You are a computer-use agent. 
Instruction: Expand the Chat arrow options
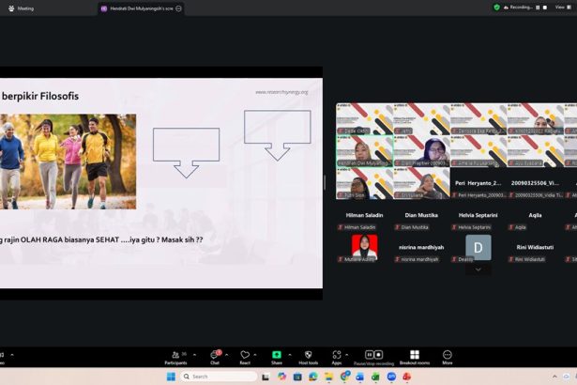tap(229, 354)
